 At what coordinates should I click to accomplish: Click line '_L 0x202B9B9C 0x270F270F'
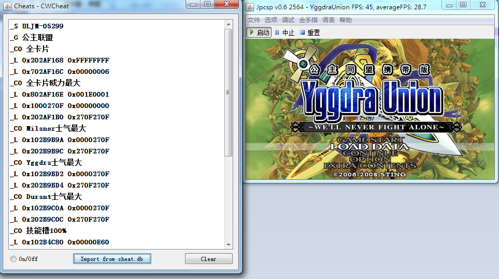[60, 151]
